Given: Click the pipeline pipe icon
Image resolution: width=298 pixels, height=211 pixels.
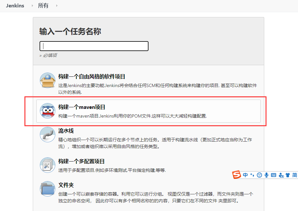Looking at the screenshot, I should 48,135.
